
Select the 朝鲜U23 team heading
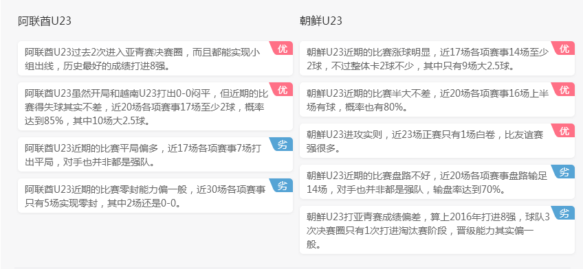(321, 21)
